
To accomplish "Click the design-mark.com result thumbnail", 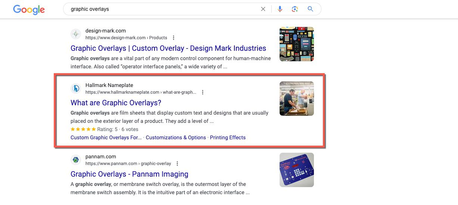I will tap(297, 44).
